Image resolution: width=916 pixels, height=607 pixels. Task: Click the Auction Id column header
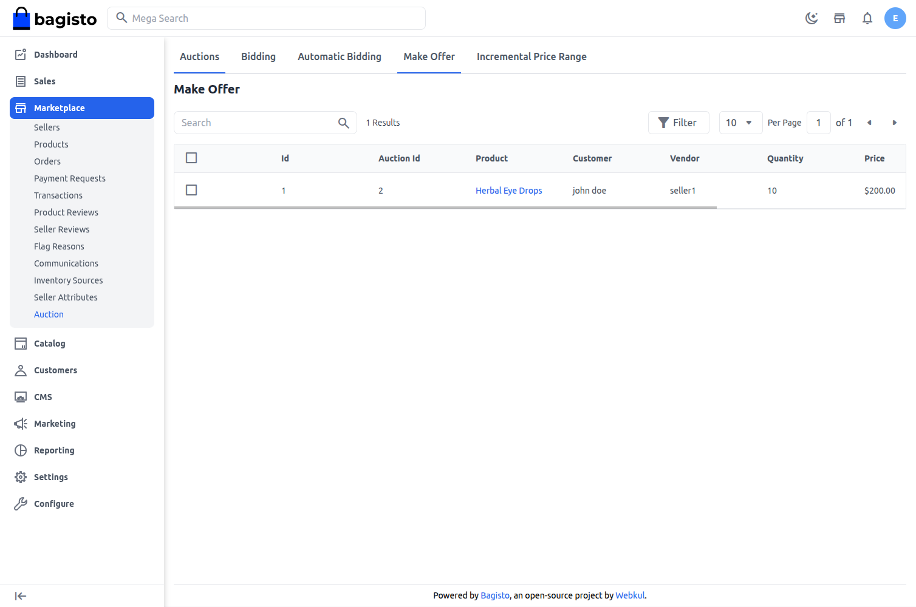pos(399,158)
